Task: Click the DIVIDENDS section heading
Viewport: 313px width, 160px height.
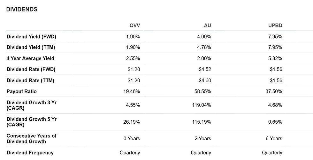Action: (22, 9)
